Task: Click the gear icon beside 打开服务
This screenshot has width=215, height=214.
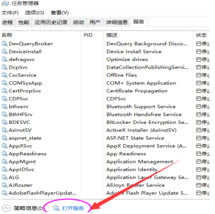Action: [56, 208]
